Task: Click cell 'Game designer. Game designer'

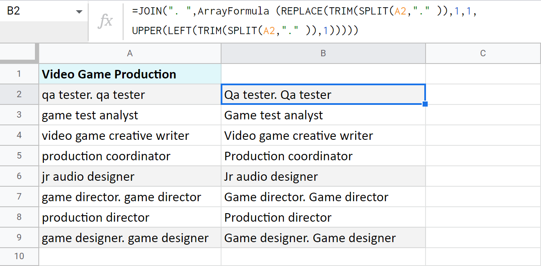Action: pos(323,238)
